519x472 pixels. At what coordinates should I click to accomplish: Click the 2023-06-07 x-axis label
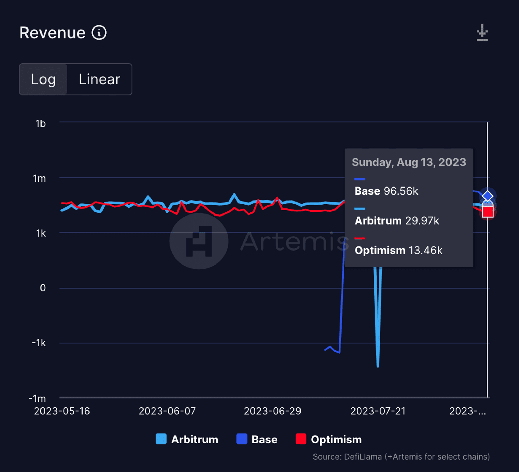coord(167,411)
